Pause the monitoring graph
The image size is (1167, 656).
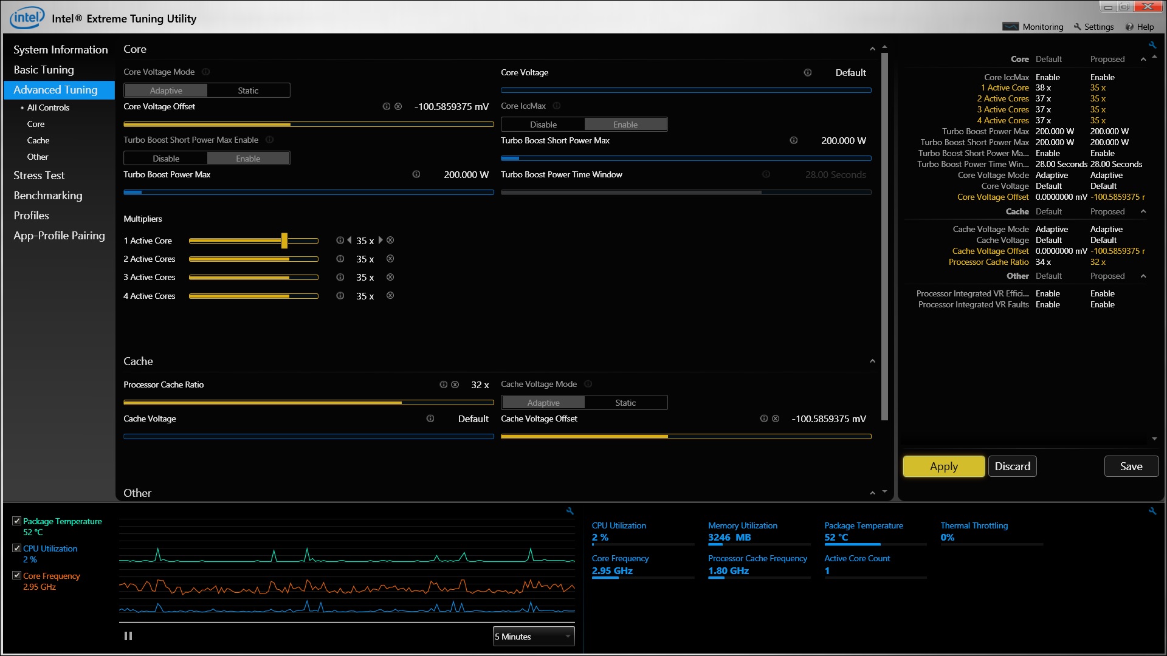coord(128,636)
